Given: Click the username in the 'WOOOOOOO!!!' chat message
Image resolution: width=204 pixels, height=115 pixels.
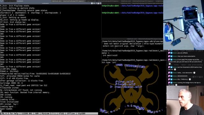Looking at the screenshot, I should coord(175,76).
